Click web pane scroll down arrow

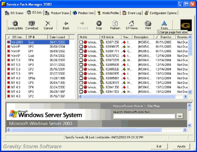point(189,125)
